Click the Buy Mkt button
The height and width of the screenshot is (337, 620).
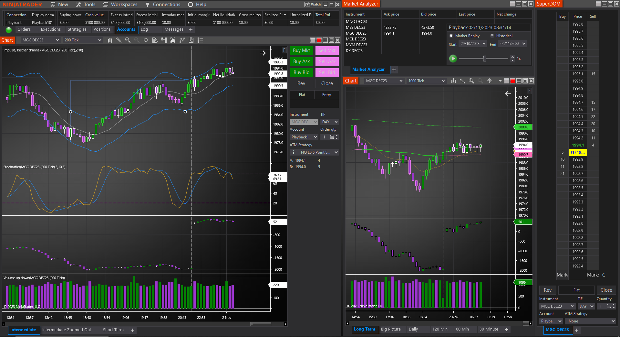click(301, 50)
